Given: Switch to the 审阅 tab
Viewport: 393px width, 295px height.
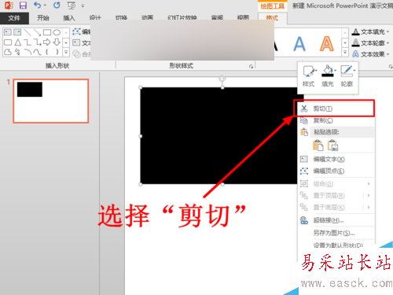Looking at the screenshot, I should point(217,18).
